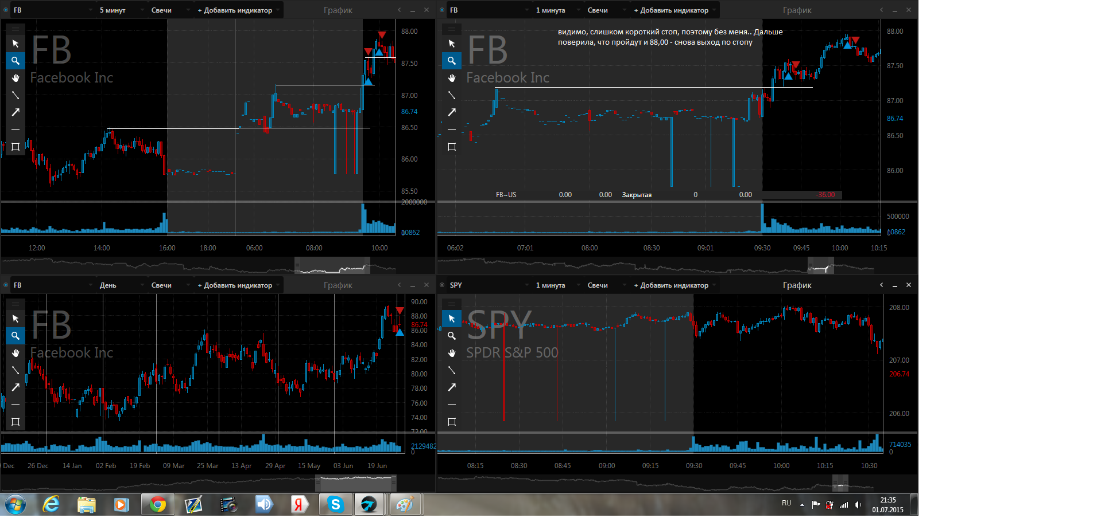Select the horizontal line tool in FB 1 минута chart

[452, 129]
